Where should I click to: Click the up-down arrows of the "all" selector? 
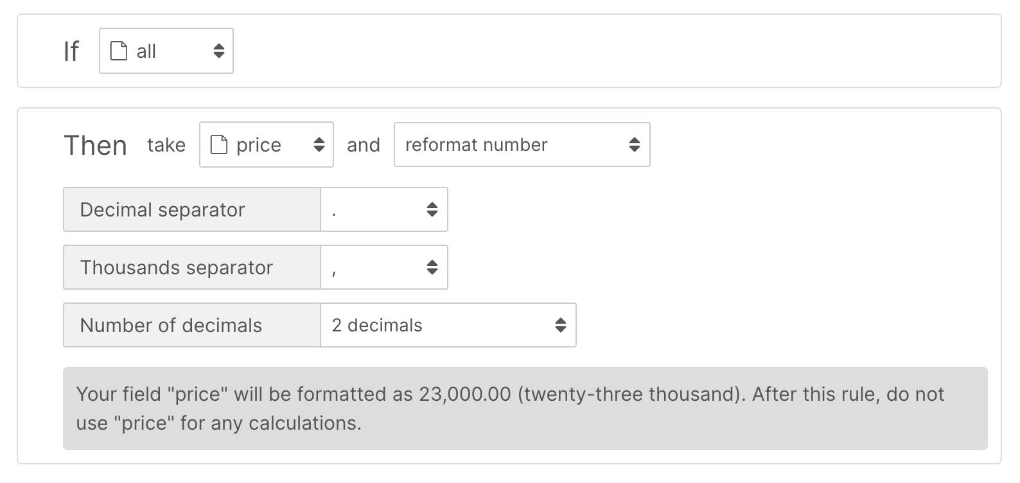pyautogui.click(x=219, y=51)
